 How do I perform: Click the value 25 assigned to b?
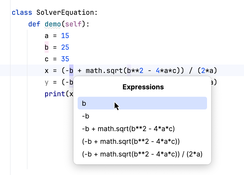(65, 47)
